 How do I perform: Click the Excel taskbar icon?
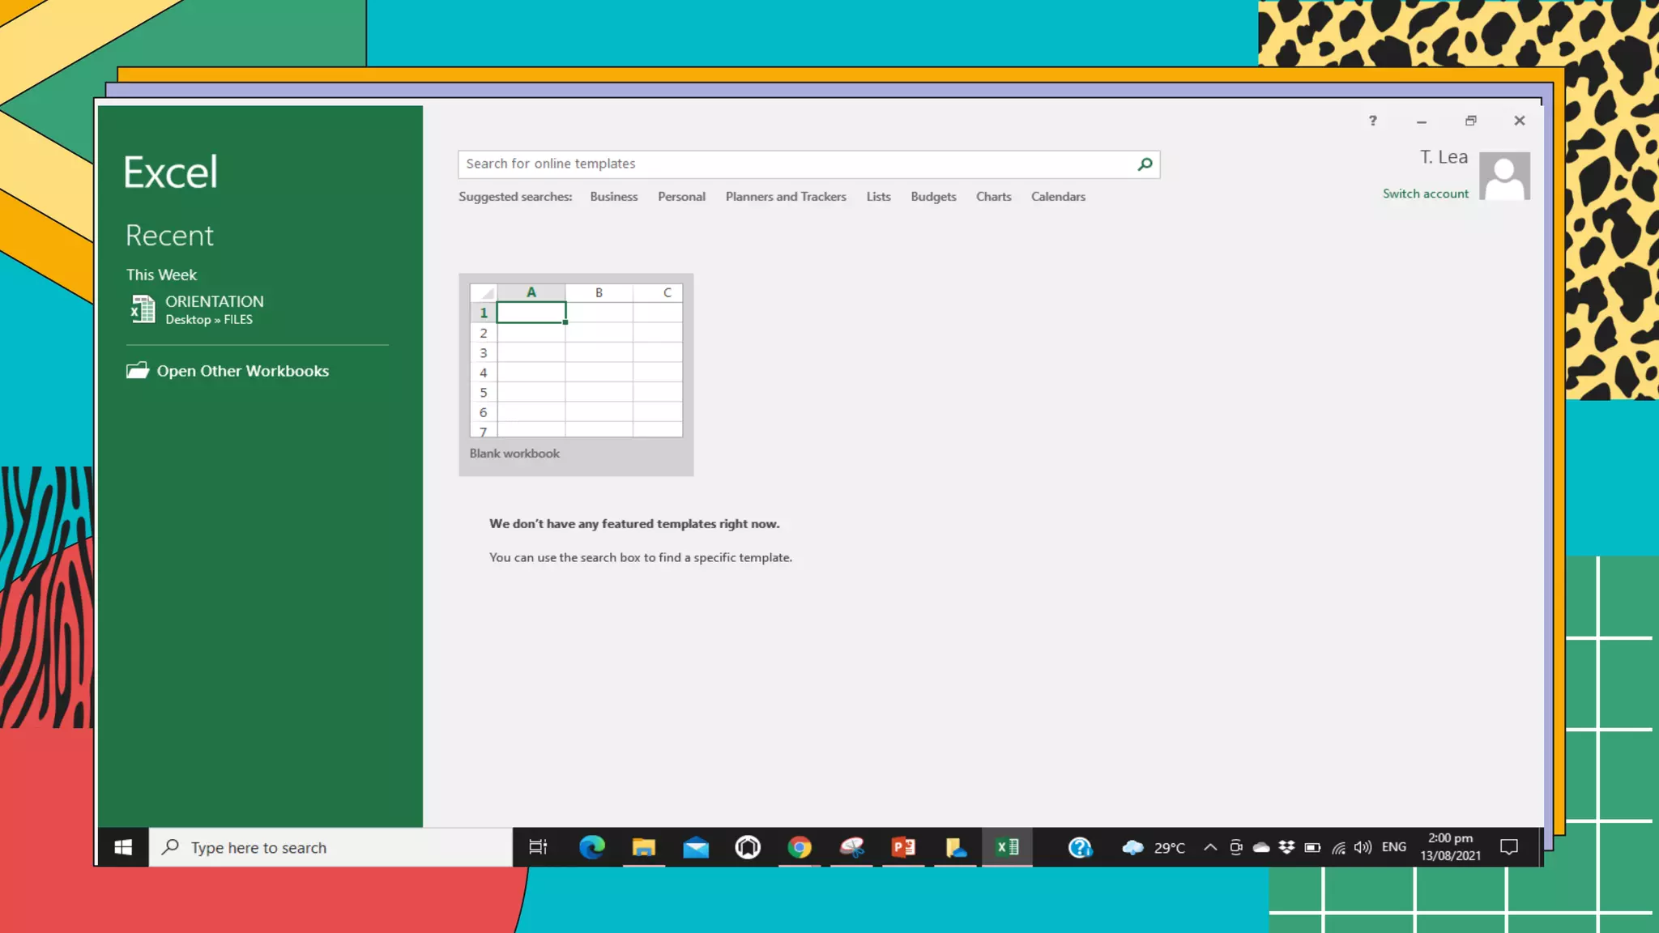point(1007,847)
